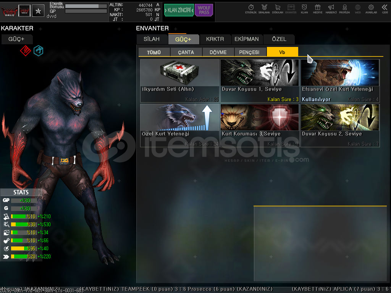This screenshot has height=293, width=391.
Task: Open the Web globe icon
Action: pos(357,9)
